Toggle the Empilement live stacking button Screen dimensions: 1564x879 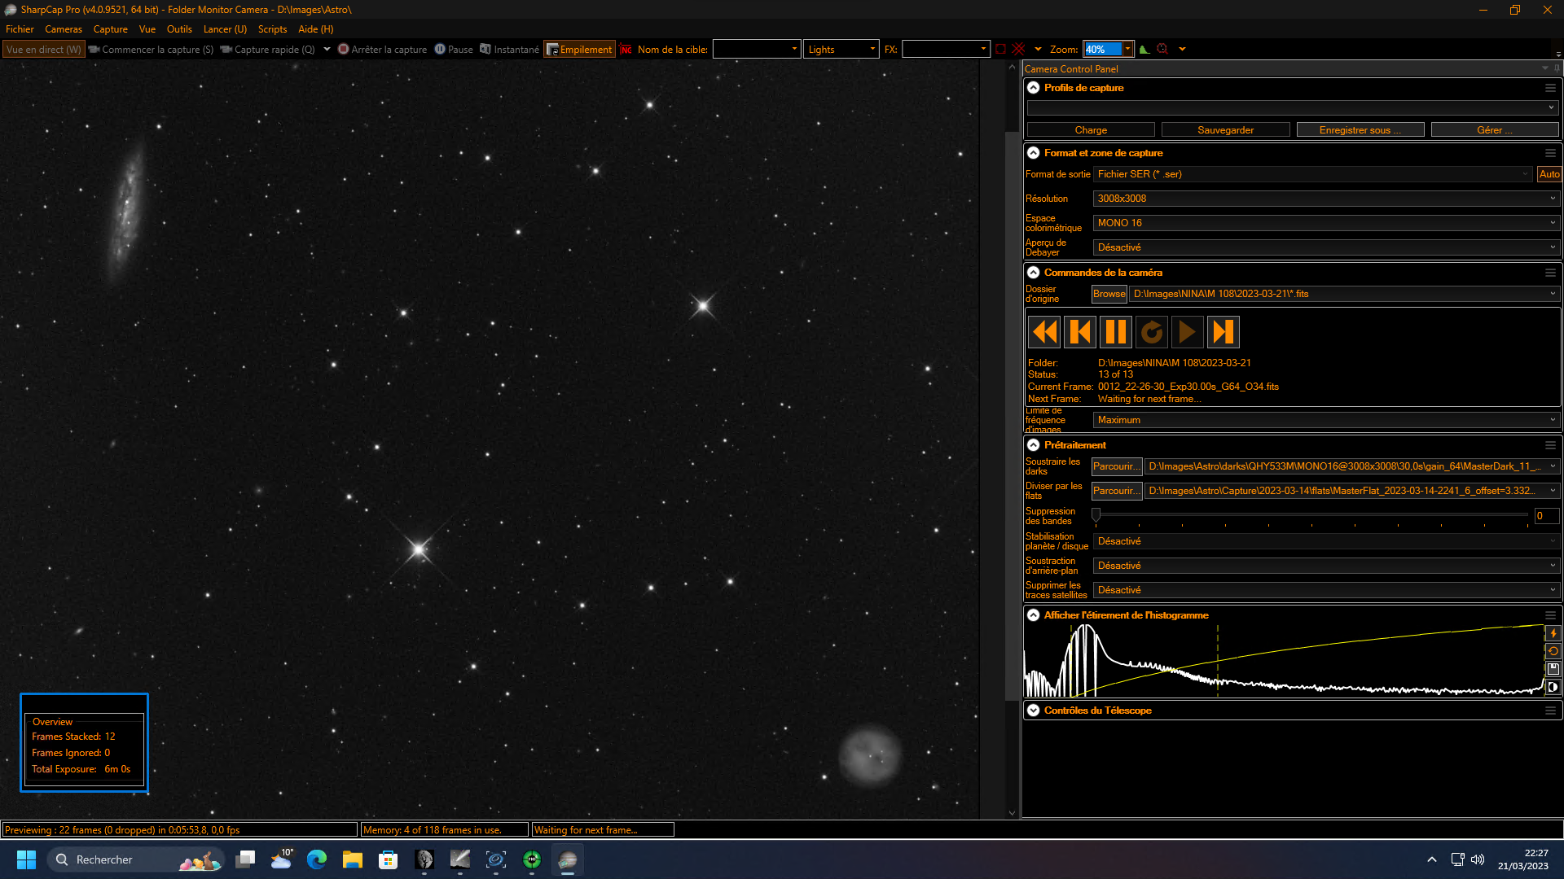pyautogui.click(x=579, y=50)
